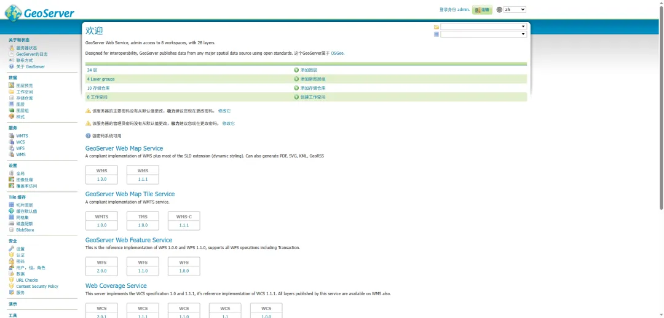Select 网格集 under Tile 缓存
Screen dimensions: 664x318
pyautogui.click(x=23, y=218)
